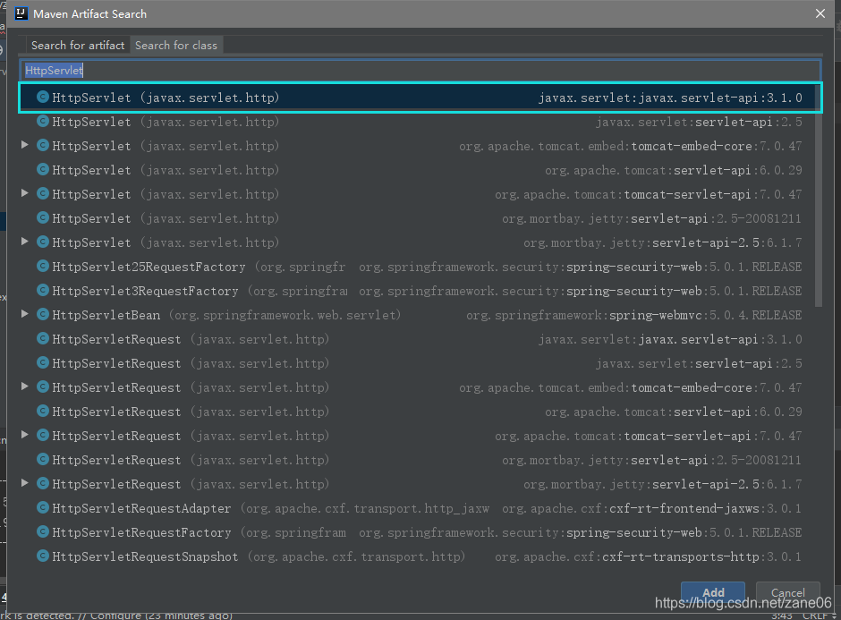Click class icon of HttpServletRequest tomcat-embed-core:7.0.47 row
The width and height of the screenshot is (841, 620).
(43, 386)
